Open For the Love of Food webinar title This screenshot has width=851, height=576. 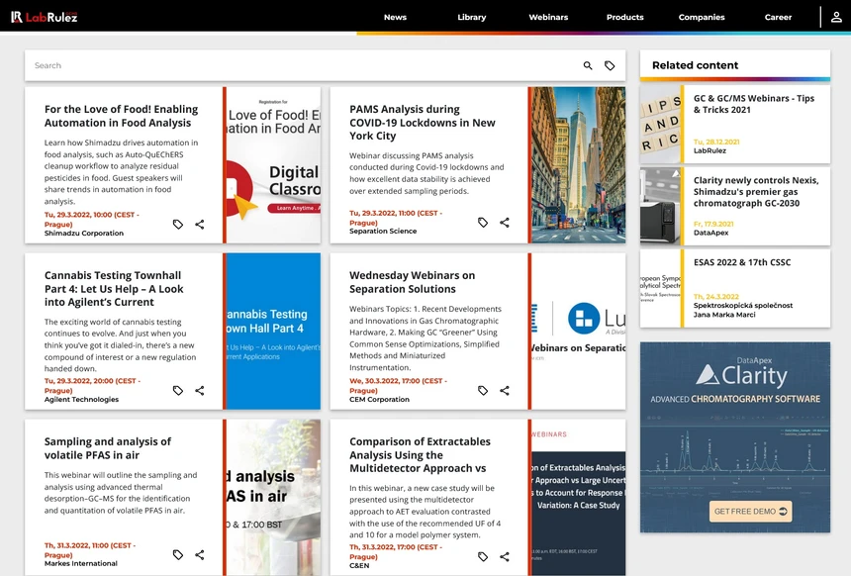(x=121, y=116)
